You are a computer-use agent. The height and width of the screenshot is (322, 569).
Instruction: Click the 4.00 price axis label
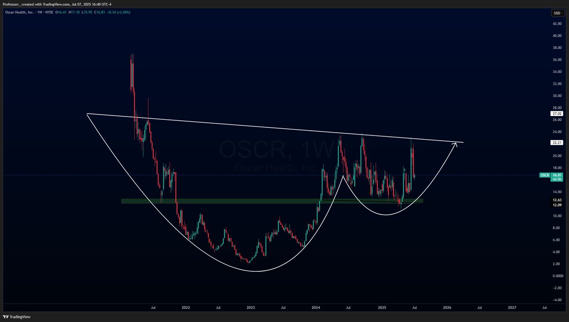(557, 252)
